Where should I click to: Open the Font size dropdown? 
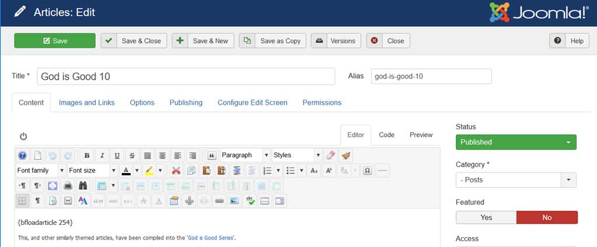(x=93, y=171)
